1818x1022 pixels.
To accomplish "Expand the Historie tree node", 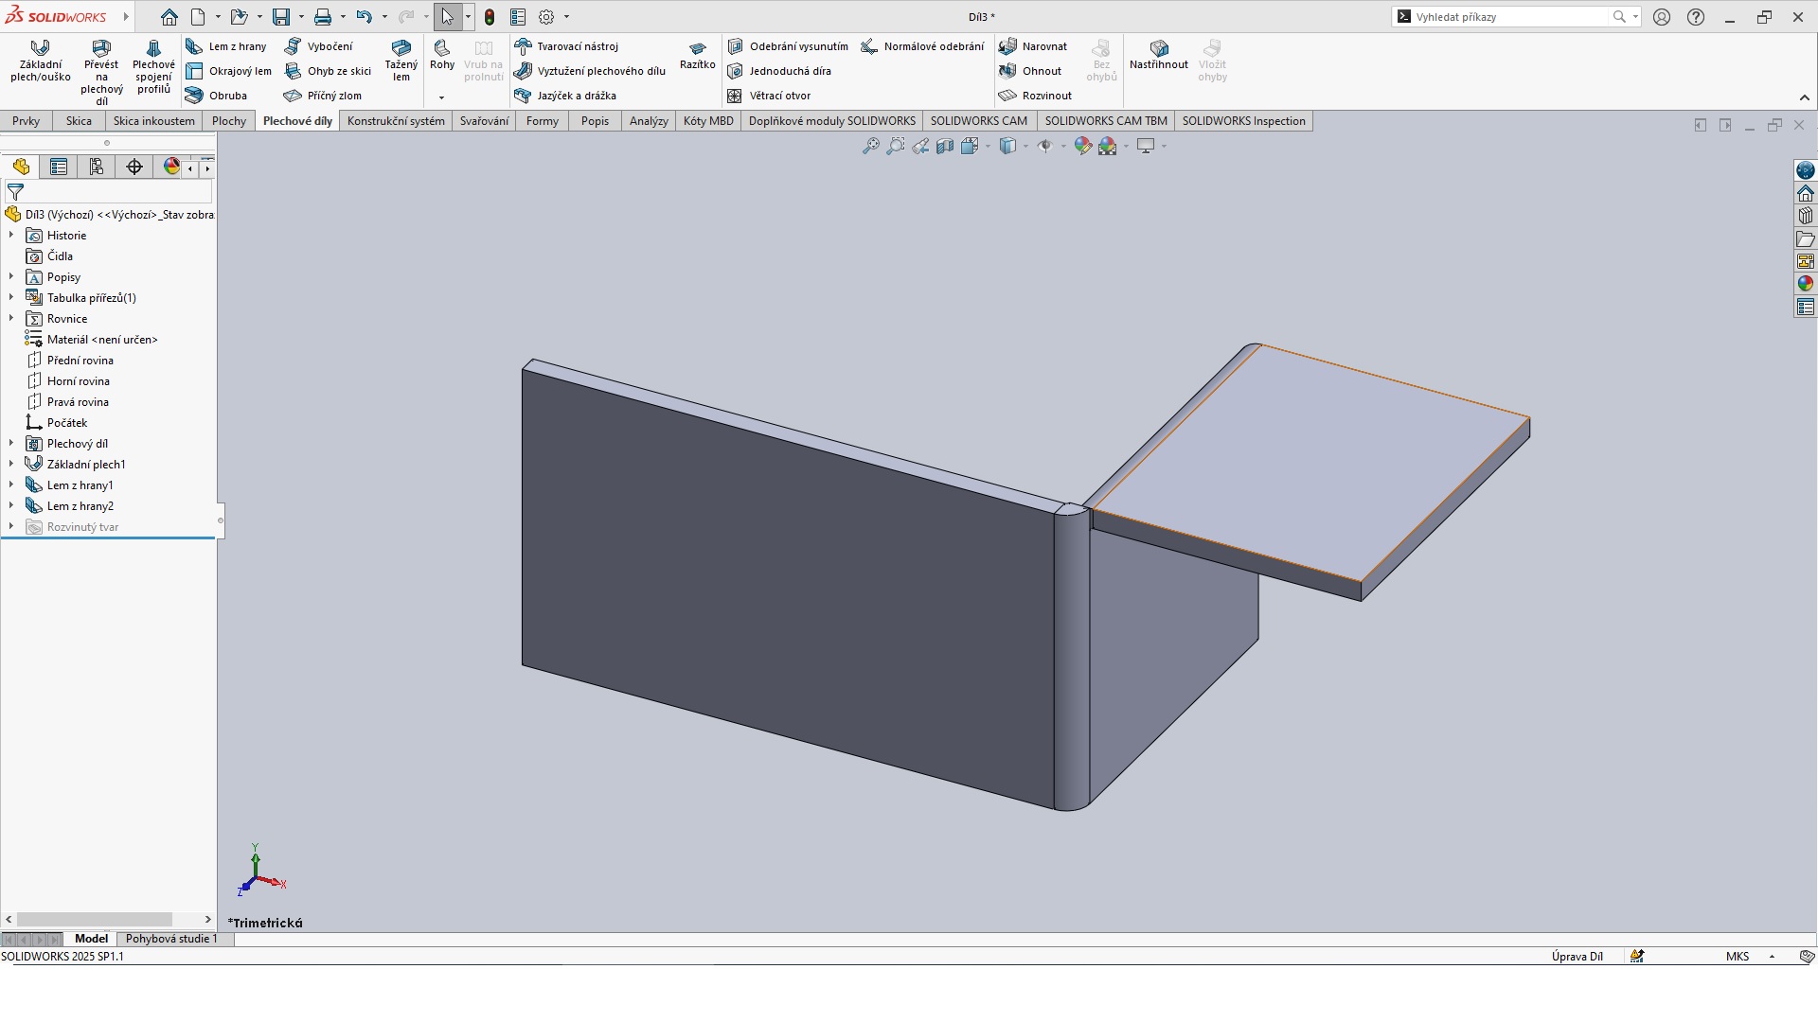I will [11, 236].
